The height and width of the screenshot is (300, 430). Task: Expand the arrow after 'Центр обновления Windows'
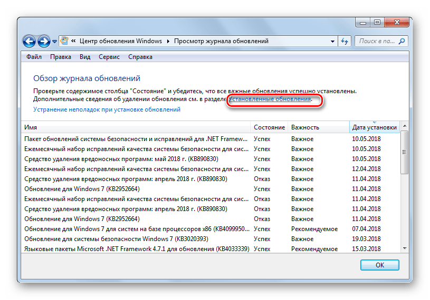[x=168, y=41]
